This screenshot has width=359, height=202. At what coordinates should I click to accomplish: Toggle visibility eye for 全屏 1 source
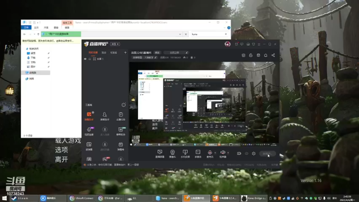point(85,59)
